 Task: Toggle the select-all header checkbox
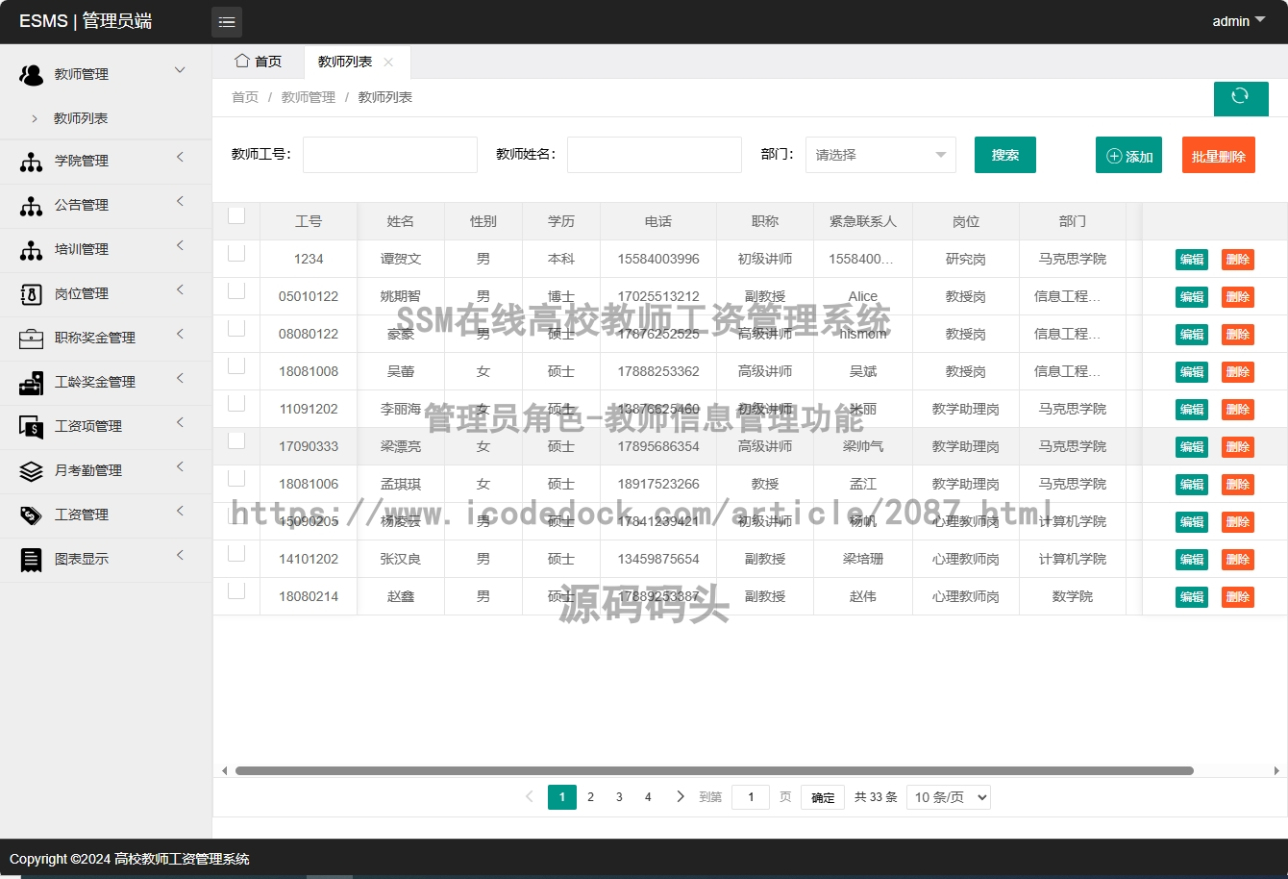(236, 215)
